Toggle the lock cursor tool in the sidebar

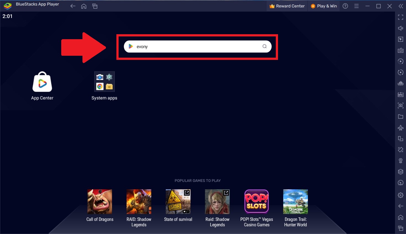pyautogui.click(x=400, y=39)
